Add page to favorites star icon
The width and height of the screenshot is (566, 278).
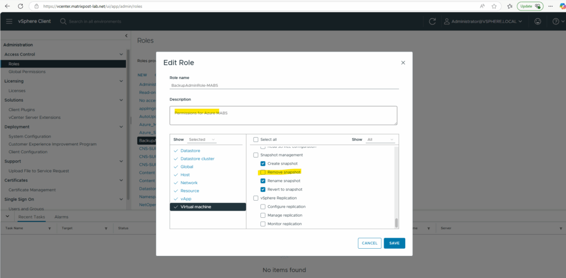click(x=494, y=6)
